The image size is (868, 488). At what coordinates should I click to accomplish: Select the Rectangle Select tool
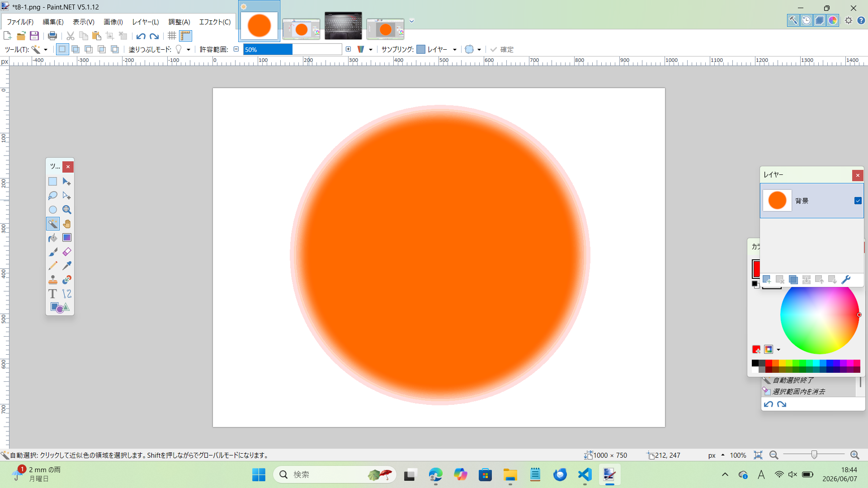coord(53,182)
